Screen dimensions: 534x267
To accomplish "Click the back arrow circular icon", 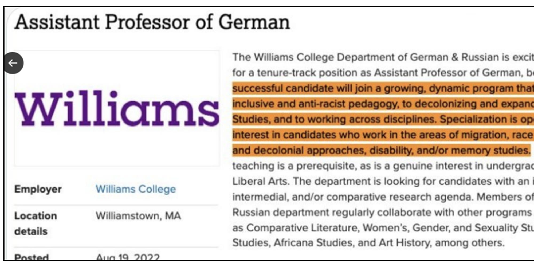I will click(13, 63).
